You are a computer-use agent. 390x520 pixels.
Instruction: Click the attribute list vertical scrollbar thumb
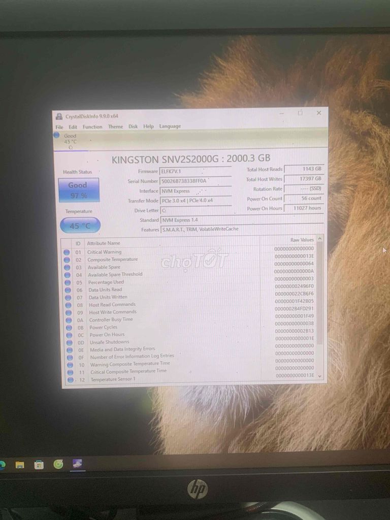point(320,293)
